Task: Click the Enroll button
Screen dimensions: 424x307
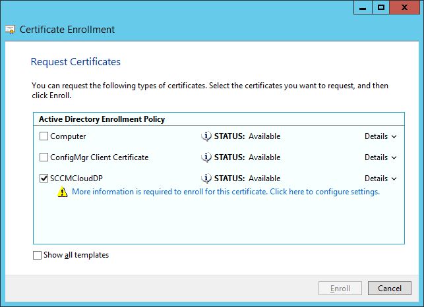Action: 340,289
